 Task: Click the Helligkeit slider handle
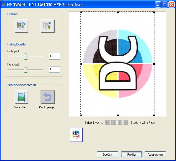[x=26, y=56]
